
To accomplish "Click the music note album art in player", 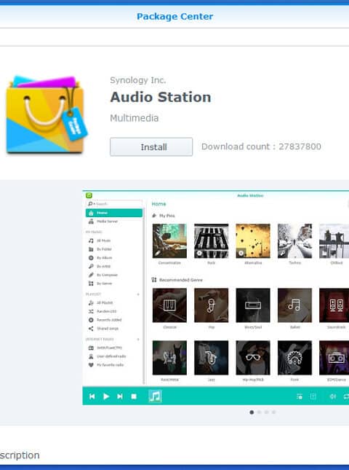I will click(x=155, y=396).
